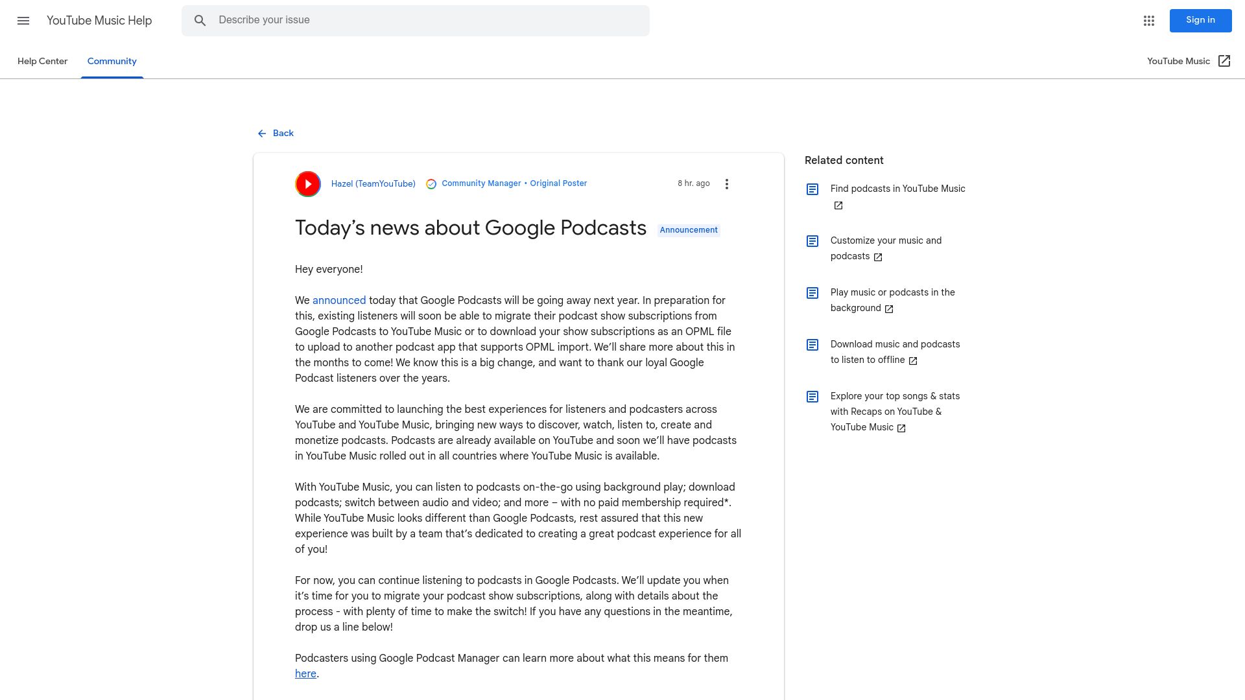
Task: Open Download music and podcasts offline article
Action: tap(895, 353)
